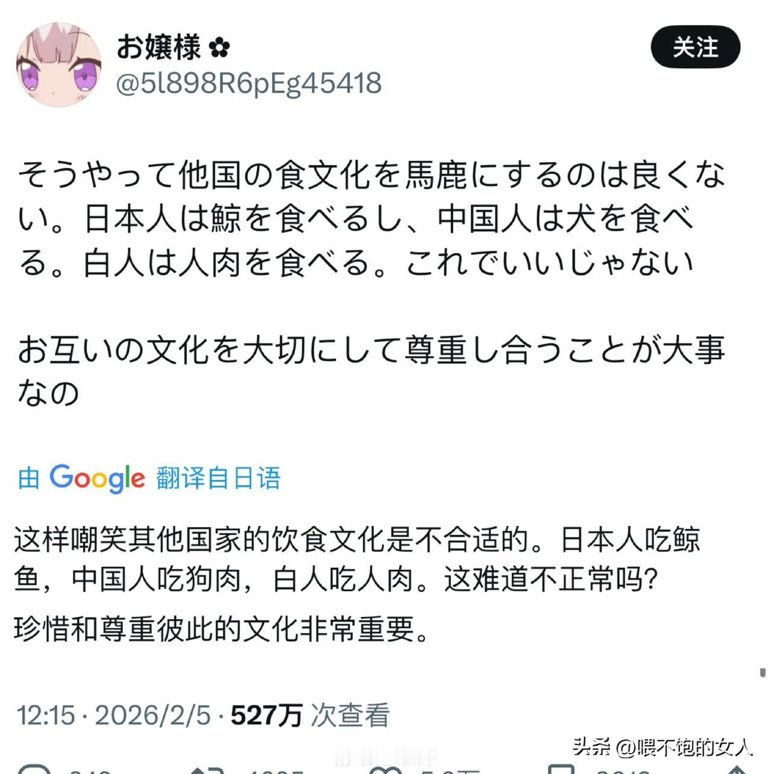The width and height of the screenshot is (771, 774).
Task: Click the 2026/2/5 post date
Action: pyautogui.click(x=153, y=716)
